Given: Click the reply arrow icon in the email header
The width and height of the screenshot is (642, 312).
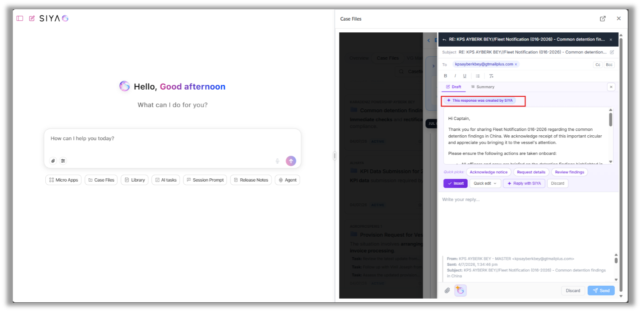Looking at the screenshot, I should pyautogui.click(x=444, y=40).
